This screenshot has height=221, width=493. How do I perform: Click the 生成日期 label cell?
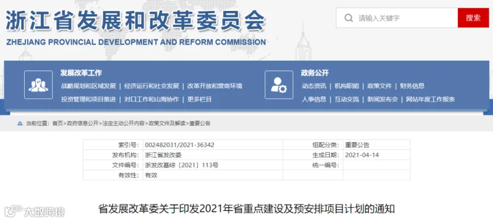pos(313,155)
